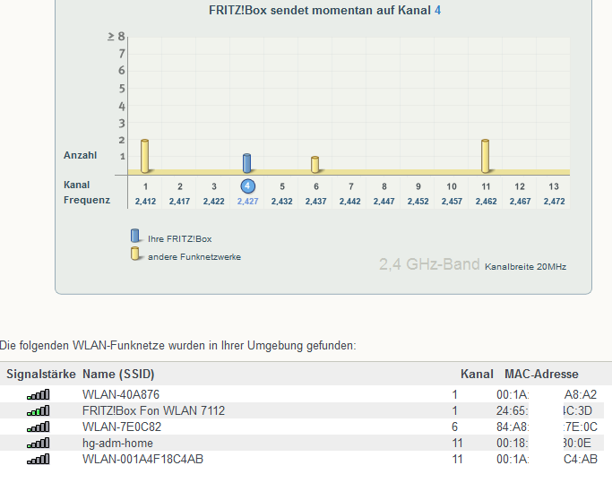Click signal strength icon next to hg-adm-home
The width and height of the screenshot is (612, 500).
[39, 443]
